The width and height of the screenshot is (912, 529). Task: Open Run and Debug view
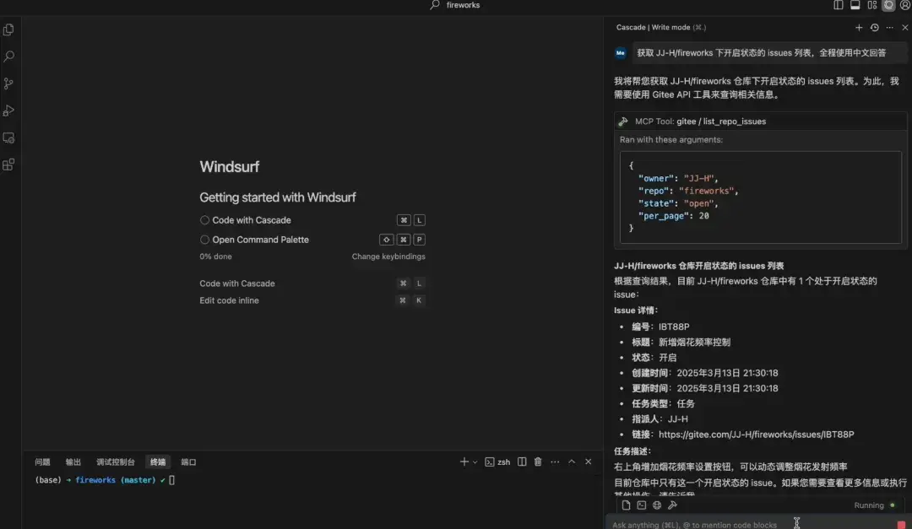(x=8, y=111)
